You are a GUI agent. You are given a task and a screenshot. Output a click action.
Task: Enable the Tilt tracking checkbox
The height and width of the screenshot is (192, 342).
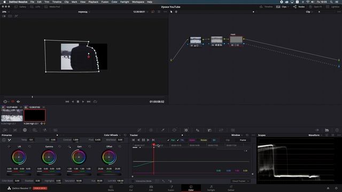pos(178,140)
